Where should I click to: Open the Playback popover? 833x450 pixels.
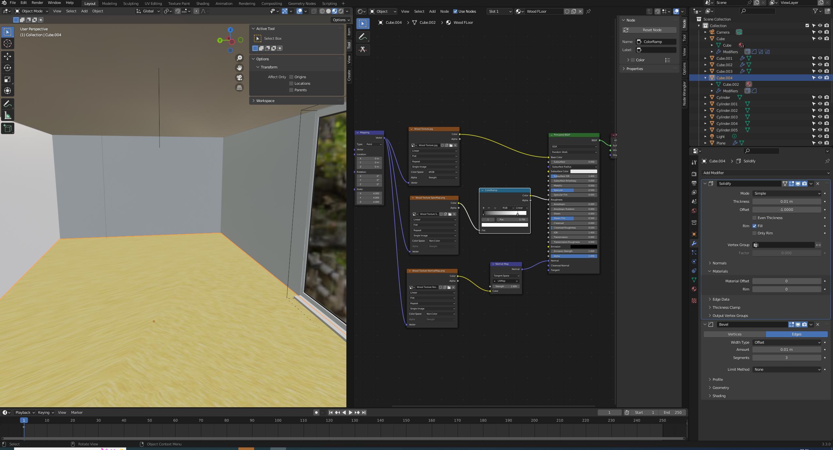tap(25, 412)
